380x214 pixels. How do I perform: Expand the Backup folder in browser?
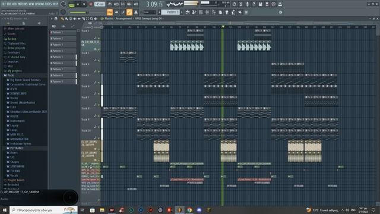coord(12,39)
